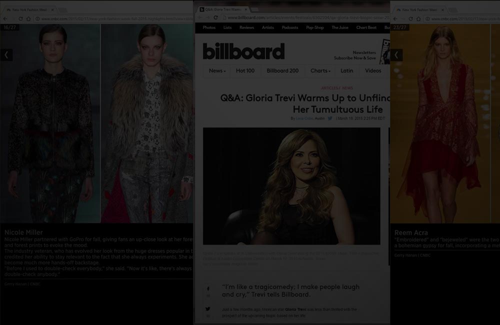Share article via Twitter icon below Facebook

[x=208, y=308]
